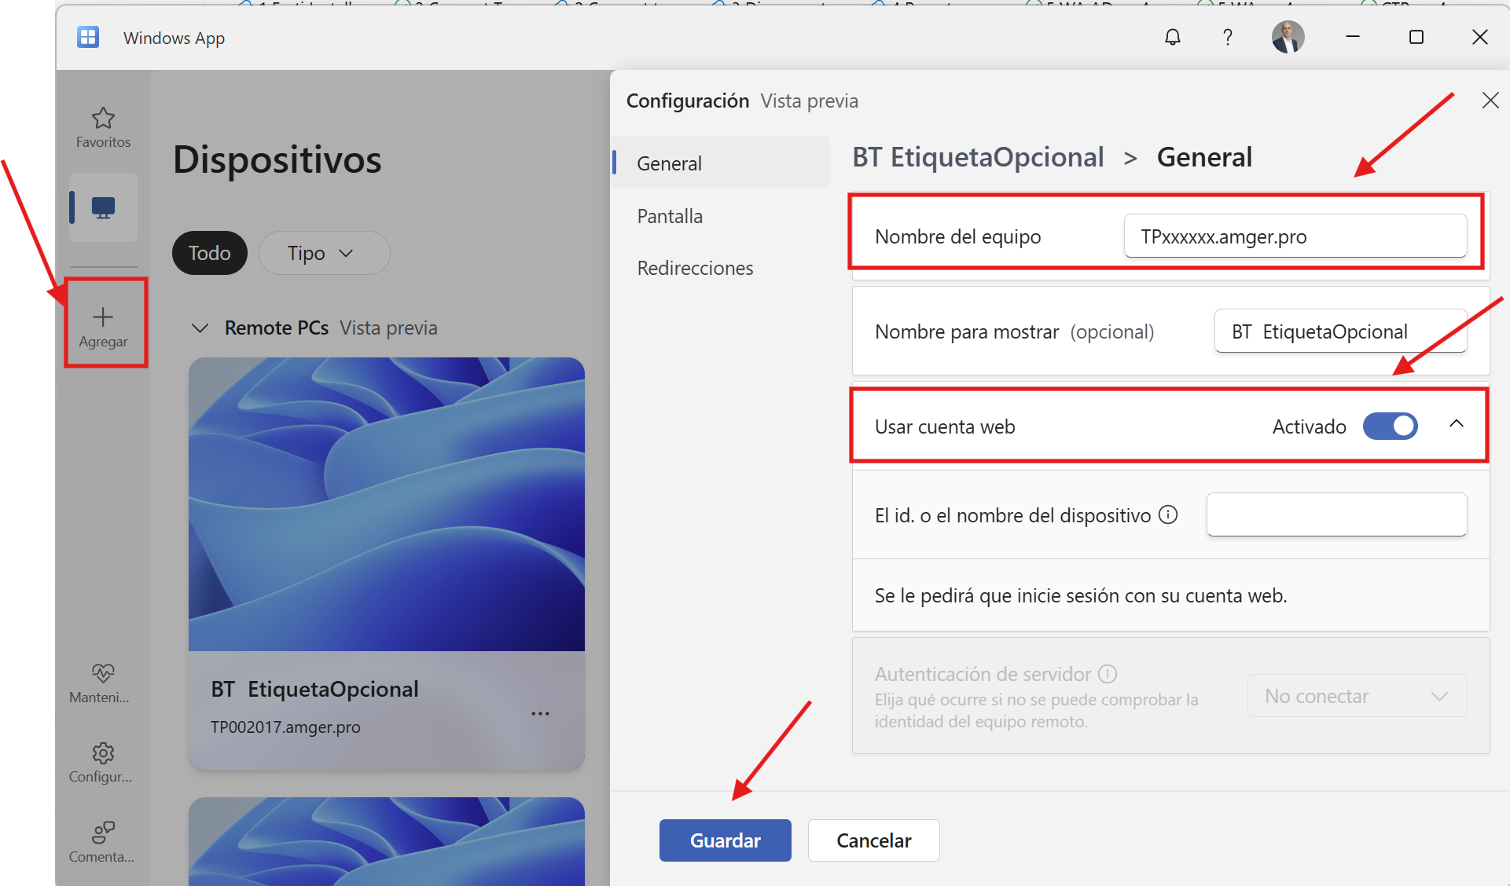Open Favoritos in the sidebar
Screen dimensions: 1510x886
[103, 127]
